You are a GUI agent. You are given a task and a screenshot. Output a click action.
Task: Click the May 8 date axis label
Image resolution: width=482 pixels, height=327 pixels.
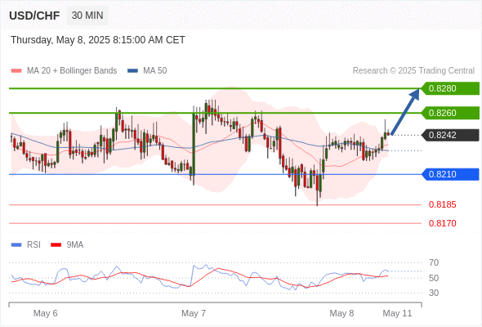341,313
